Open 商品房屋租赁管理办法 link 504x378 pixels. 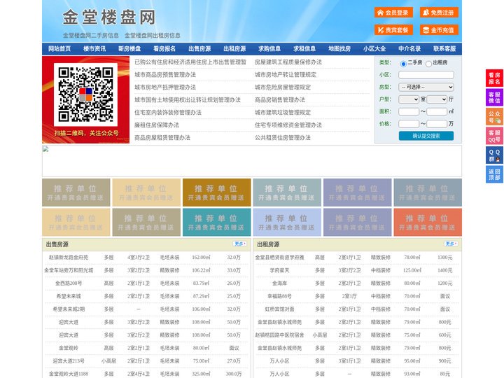click(162, 138)
